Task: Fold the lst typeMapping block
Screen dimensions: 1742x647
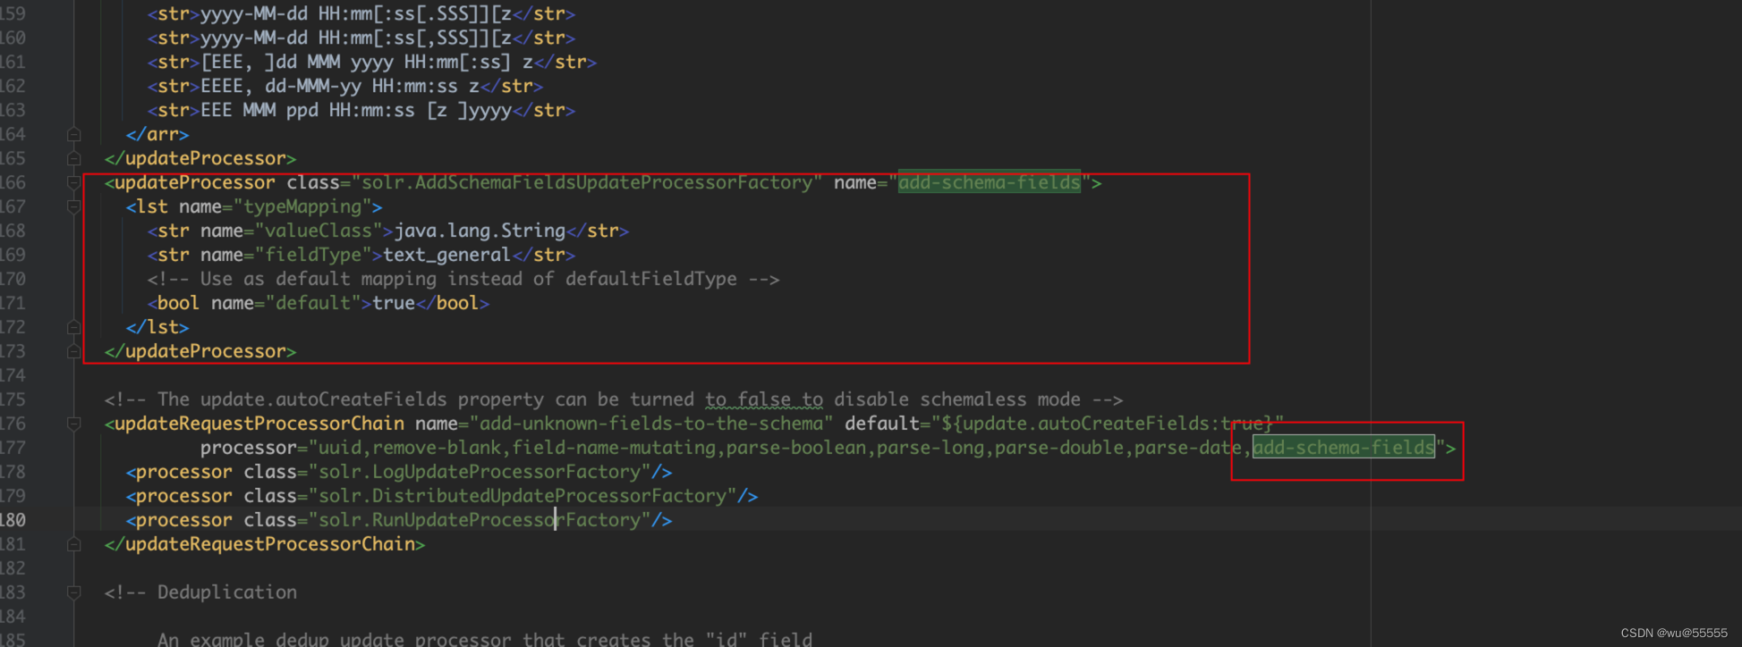Action: pos(74,206)
